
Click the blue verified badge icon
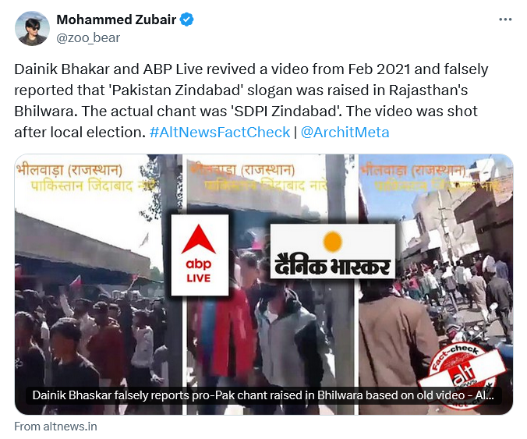tap(186, 19)
